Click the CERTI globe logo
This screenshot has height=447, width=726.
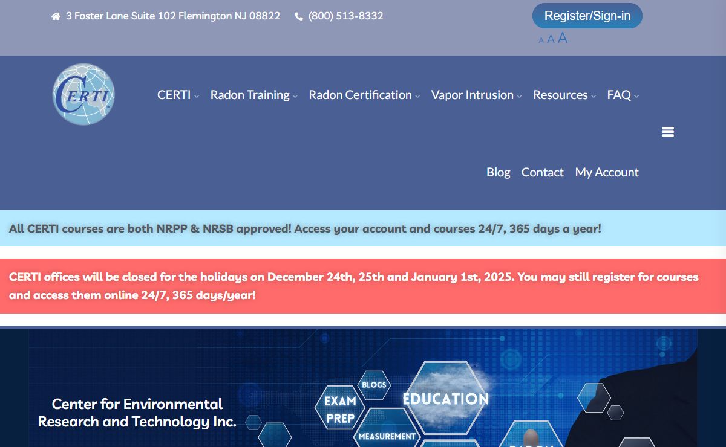(83, 95)
